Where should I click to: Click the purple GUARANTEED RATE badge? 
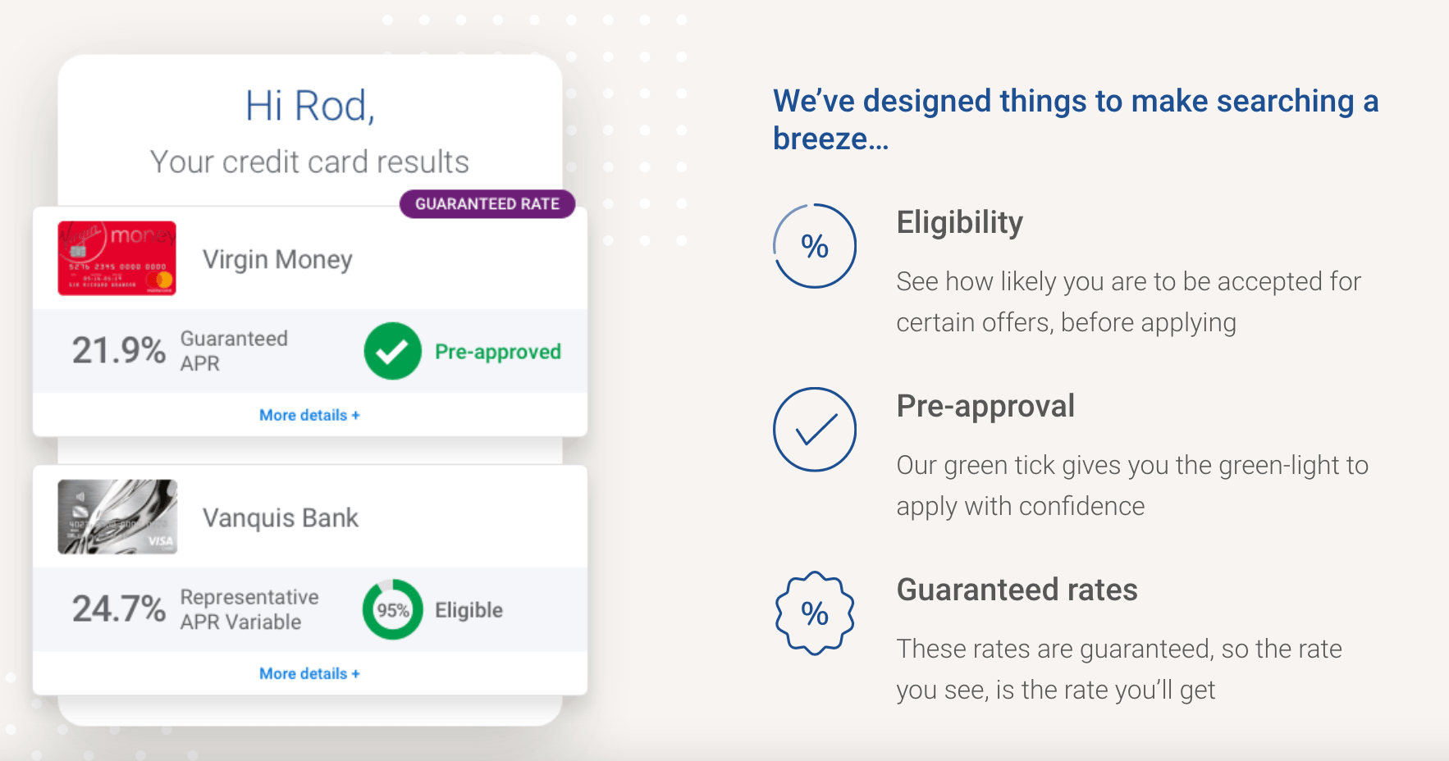[487, 204]
